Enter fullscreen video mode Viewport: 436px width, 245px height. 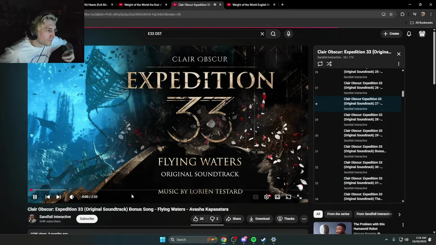pos(299,197)
